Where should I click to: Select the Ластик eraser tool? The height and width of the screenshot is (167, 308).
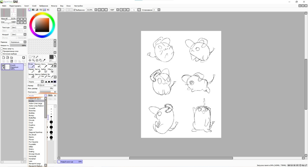pyautogui.click(x=38, y=70)
